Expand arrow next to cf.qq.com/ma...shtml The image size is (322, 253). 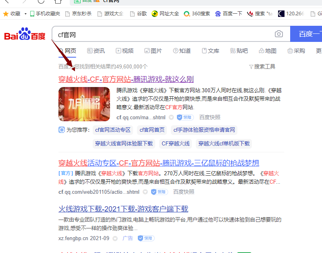[171, 117]
